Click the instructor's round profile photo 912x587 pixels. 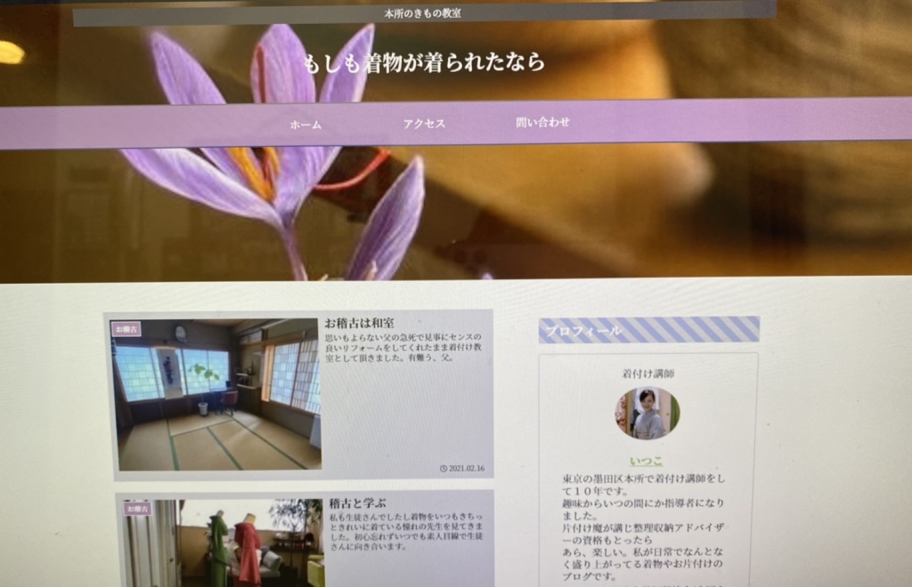pos(647,414)
